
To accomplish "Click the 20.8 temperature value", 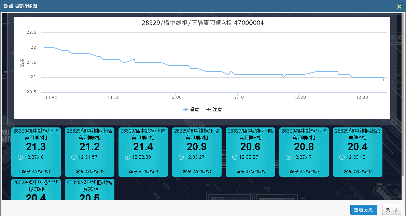I will pyautogui.click(x=304, y=147).
